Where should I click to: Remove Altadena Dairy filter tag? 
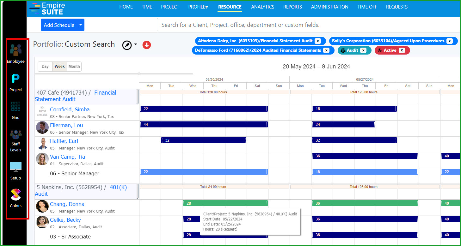(318, 41)
